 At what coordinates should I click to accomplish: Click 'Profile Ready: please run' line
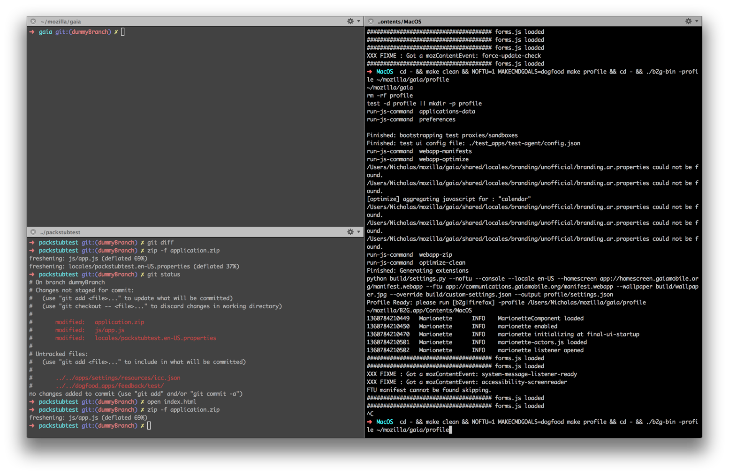pyautogui.click(x=506, y=303)
